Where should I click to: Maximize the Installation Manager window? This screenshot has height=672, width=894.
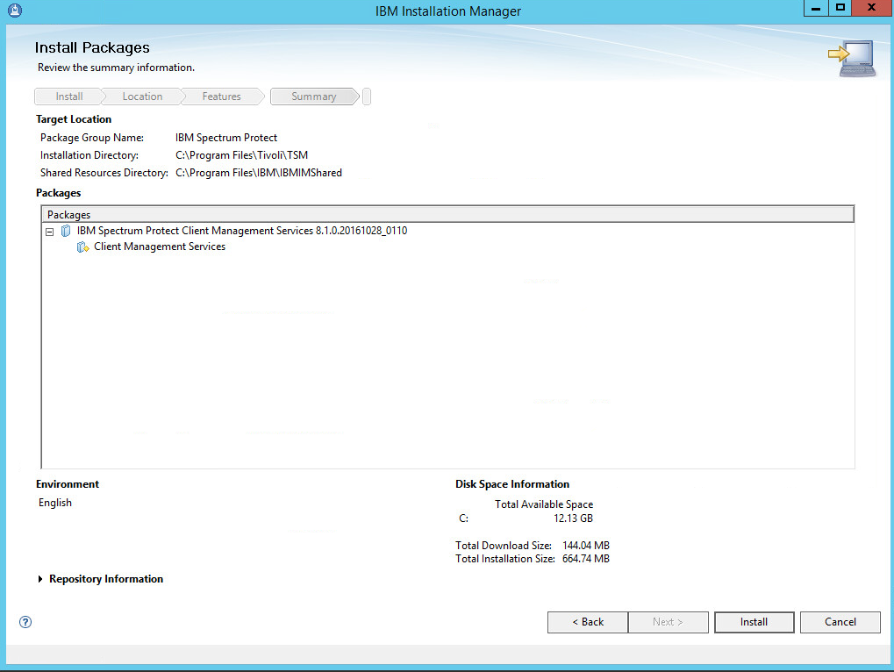pos(840,9)
